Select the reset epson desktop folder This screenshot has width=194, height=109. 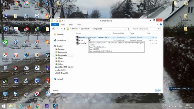click(16, 17)
